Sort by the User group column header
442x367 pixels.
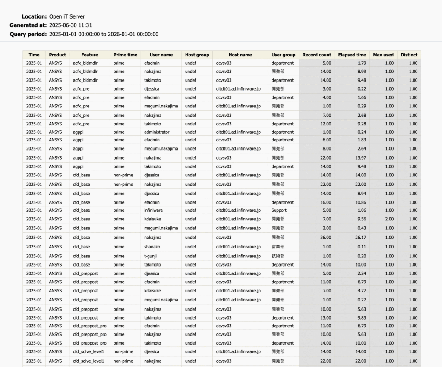click(283, 55)
